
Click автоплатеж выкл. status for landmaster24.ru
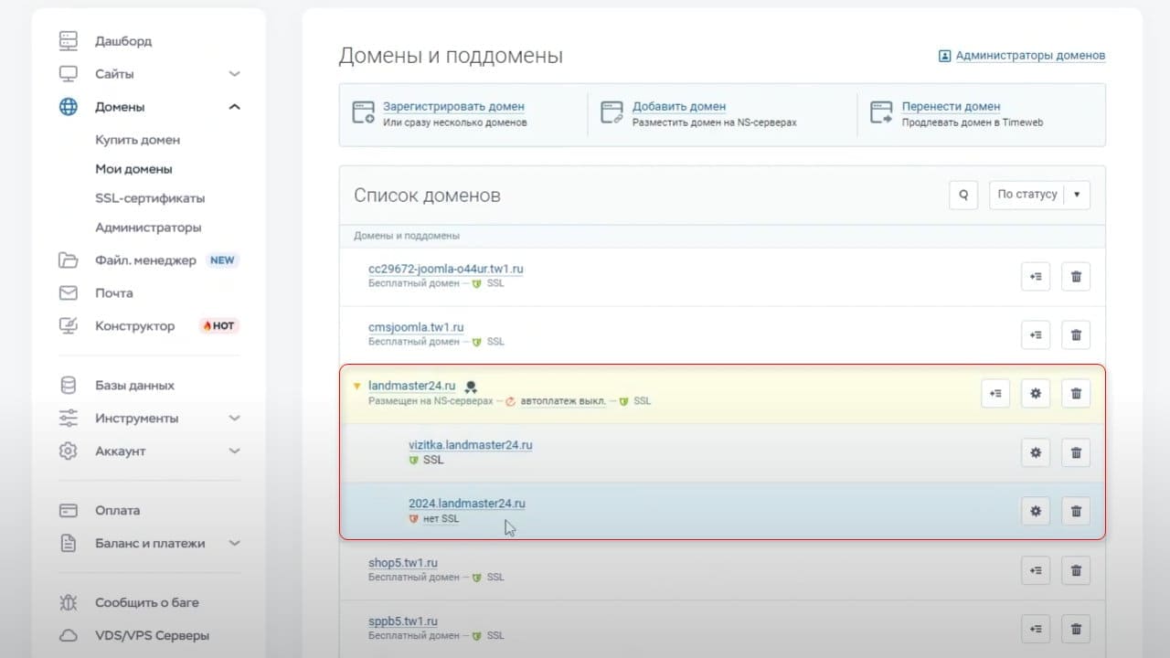(x=564, y=401)
